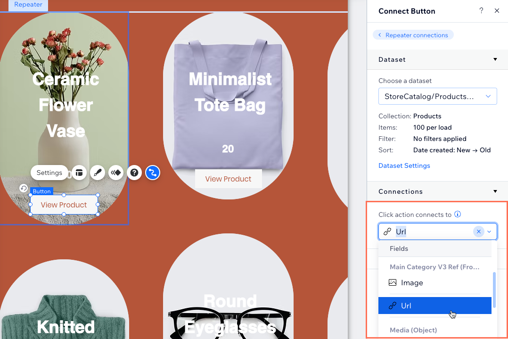Click the dropdown list scrollbar
508x339 pixels.
pyautogui.click(x=494, y=290)
